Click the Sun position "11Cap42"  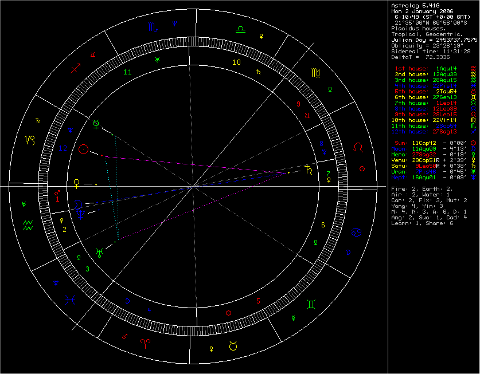(424, 143)
